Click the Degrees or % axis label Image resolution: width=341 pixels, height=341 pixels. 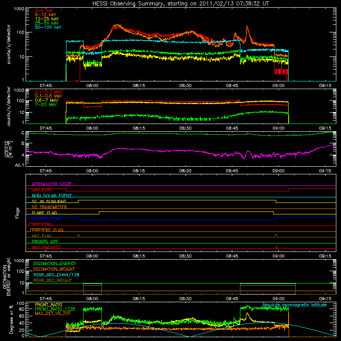coord(11,319)
